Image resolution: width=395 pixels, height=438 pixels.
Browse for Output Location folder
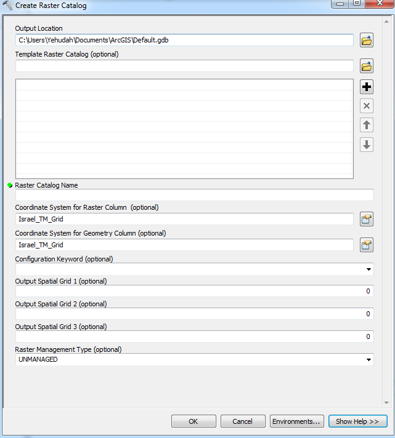[367, 41]
